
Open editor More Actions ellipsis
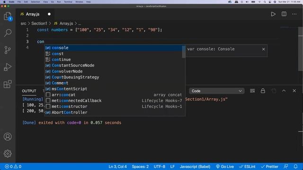point(294,14)
